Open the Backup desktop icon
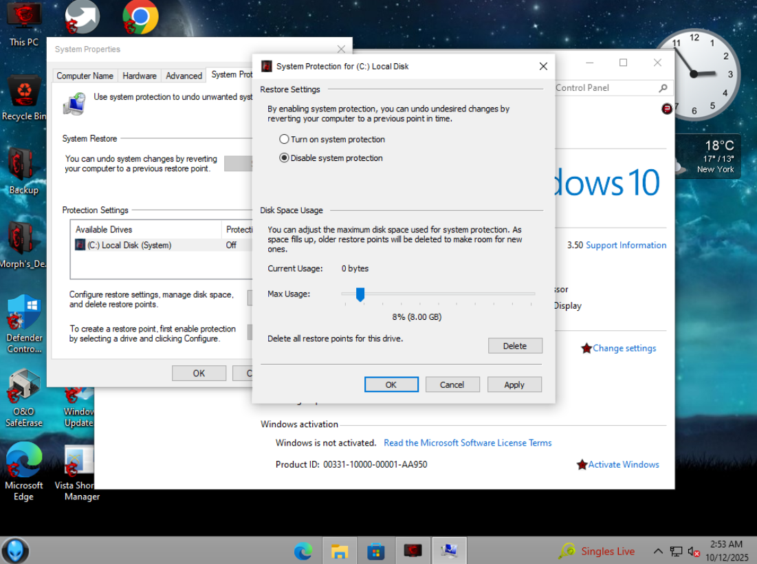This screenshot has height=564, width=757. [x=23, y=171]
